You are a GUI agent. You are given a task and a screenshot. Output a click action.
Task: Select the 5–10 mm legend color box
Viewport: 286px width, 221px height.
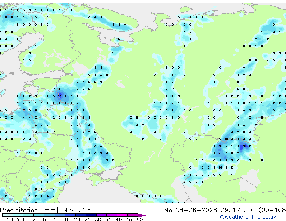pyautogui.click(x=49, y=215)
